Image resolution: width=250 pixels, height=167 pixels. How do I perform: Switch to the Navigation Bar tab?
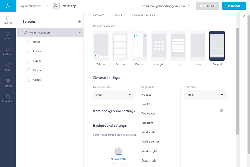coord(143,15)
